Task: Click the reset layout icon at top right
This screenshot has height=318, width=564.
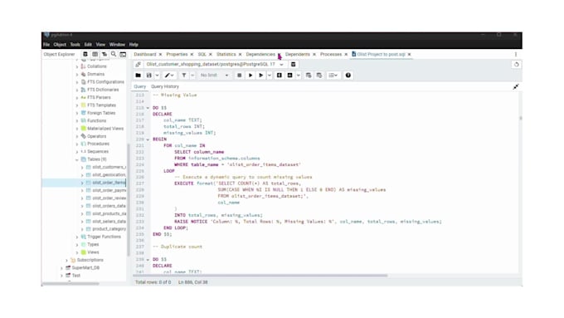Action: tap(516, 65)
